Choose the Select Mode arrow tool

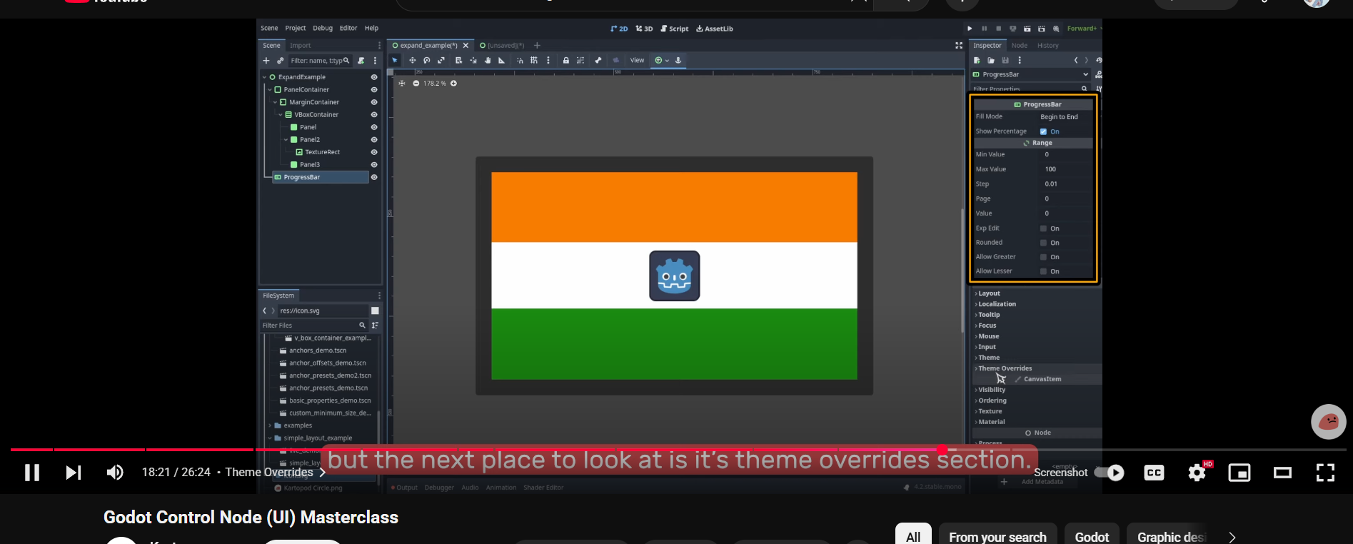tap(394, 61)
